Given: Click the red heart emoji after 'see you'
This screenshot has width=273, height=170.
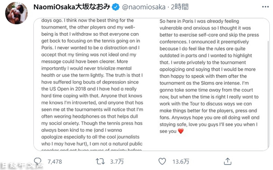Looking at the screenshot, I should 181,131.
